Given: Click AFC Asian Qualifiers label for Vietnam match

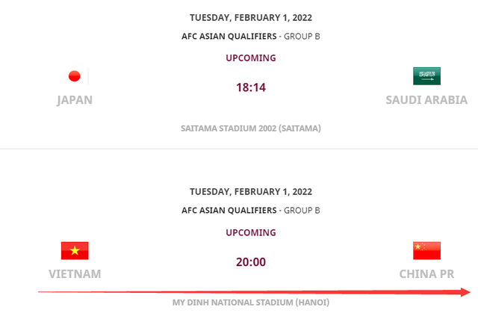Looking at the screenshot, I should pos(230,211).
